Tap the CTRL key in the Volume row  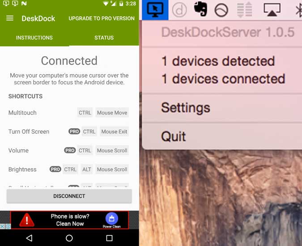[85, 150]
